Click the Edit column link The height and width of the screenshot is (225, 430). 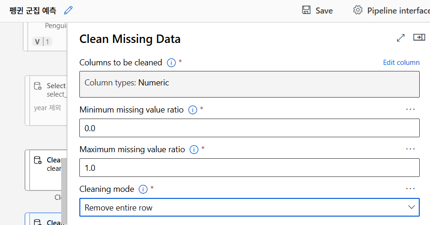[x=401, y=63]
